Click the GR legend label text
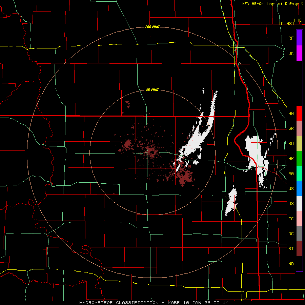Image resolution: width=305 pixels, height=305 pixels. pyautogui.click(x=291, y=128)
